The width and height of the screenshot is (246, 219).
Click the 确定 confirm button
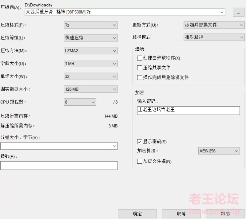pos(137,214)
